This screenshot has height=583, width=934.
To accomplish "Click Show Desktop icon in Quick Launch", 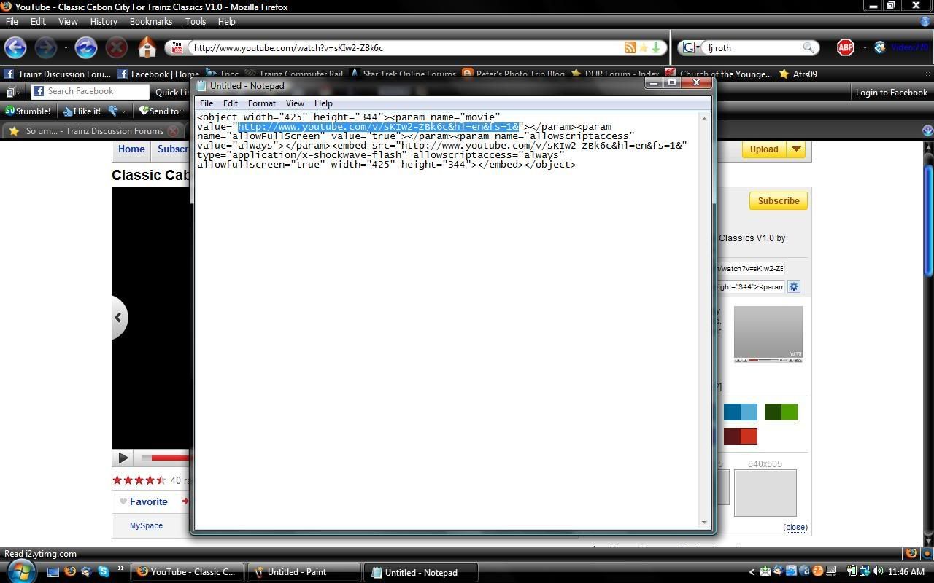I will (53, 572).
